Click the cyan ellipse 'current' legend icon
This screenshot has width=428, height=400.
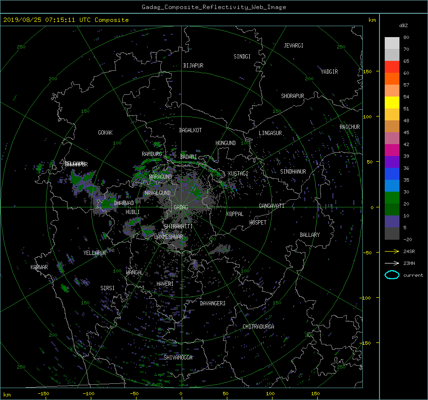[392, 275]
